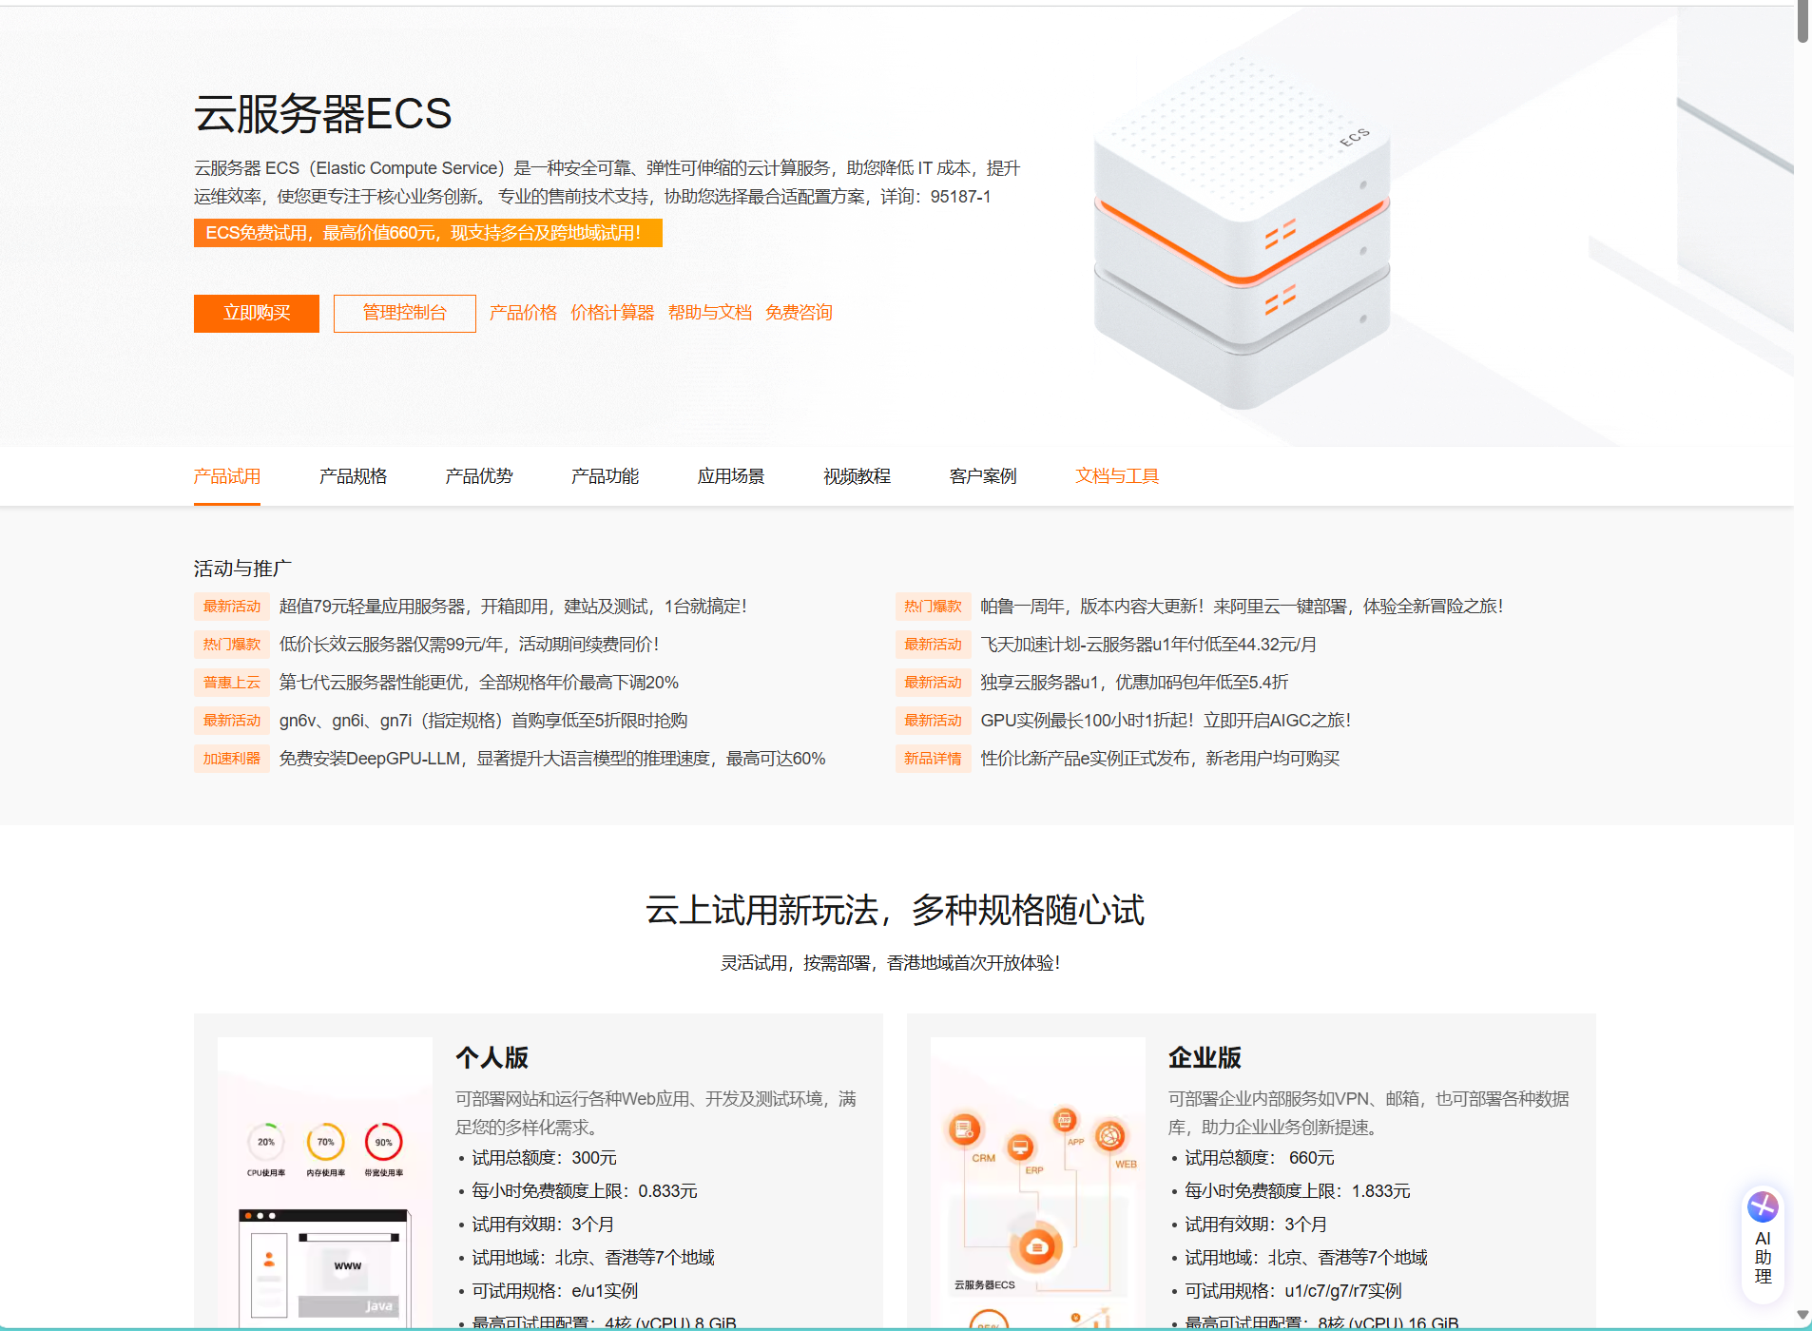This screenshot has width=1812, height=1331.
Task: Click the 个人版 card heading
Action: pyautogui.click(x=492, y=1057)
